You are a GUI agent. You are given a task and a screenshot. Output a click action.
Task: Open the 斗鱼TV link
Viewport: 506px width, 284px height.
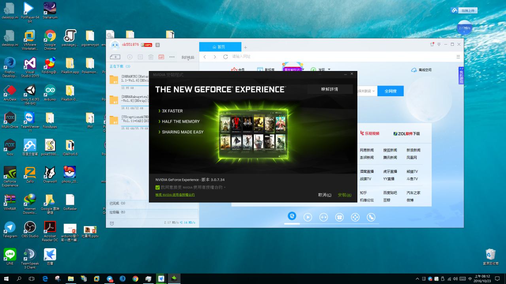(x=412, y=179)
